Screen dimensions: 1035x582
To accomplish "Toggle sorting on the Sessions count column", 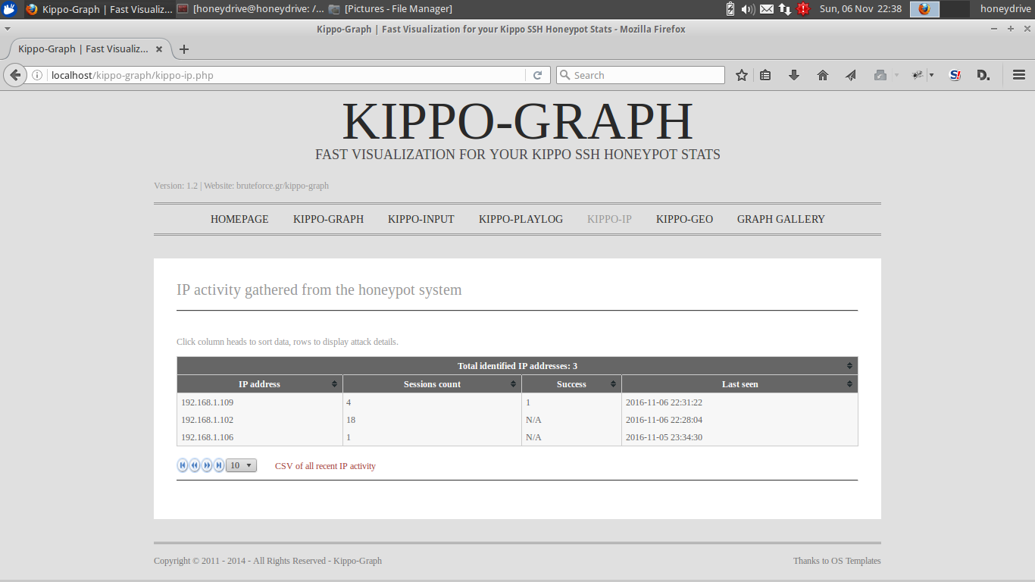I will 432,383.
